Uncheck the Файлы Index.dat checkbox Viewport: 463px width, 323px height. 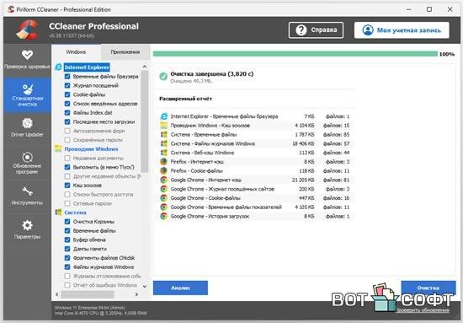point(67,113)
